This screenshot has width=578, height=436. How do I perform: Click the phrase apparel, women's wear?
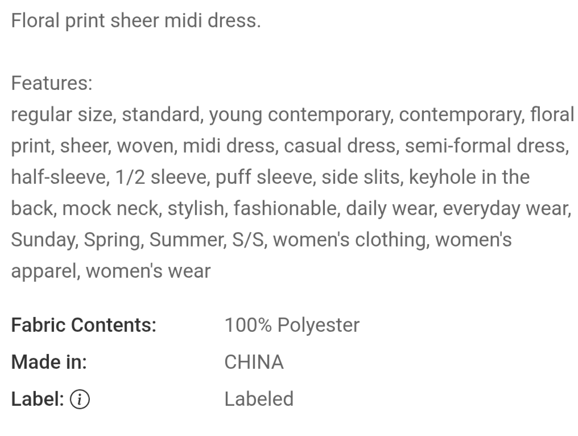pyautogui.click(x=110, y=271)
